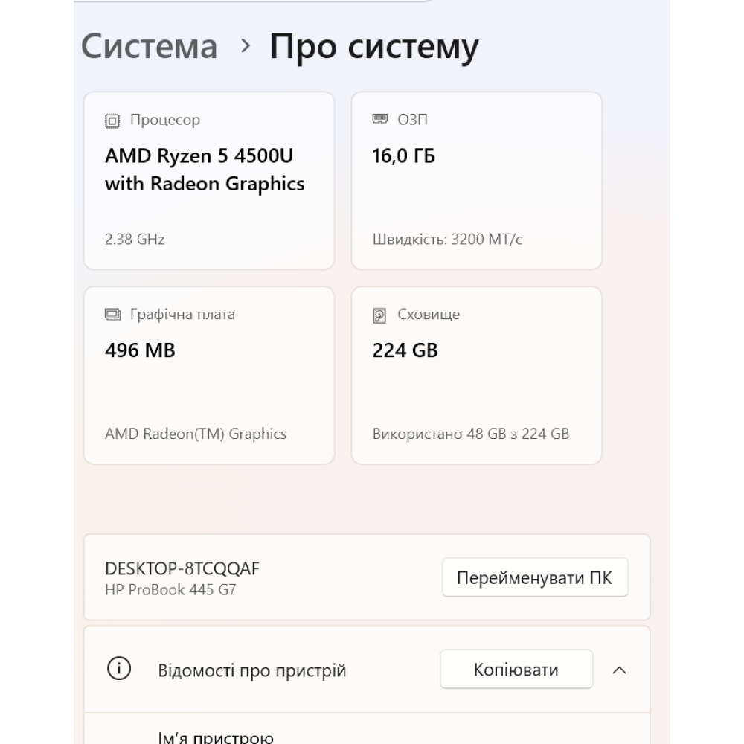The height and width of the screenshot is (744, 744).
Task: Click the processor chip icon
Action: 112,121
